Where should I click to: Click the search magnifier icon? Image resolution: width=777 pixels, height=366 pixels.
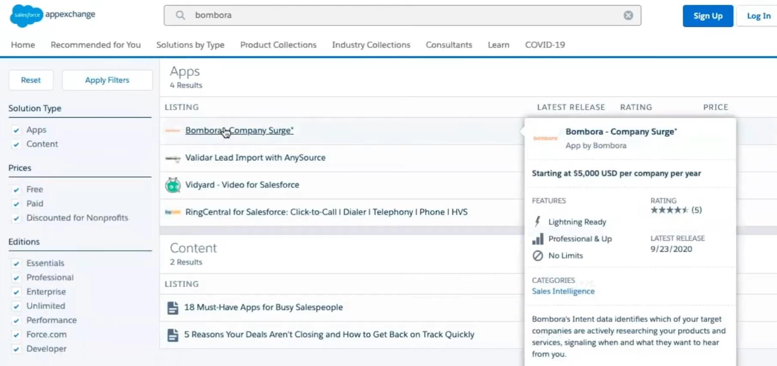[x=180, y=15]
